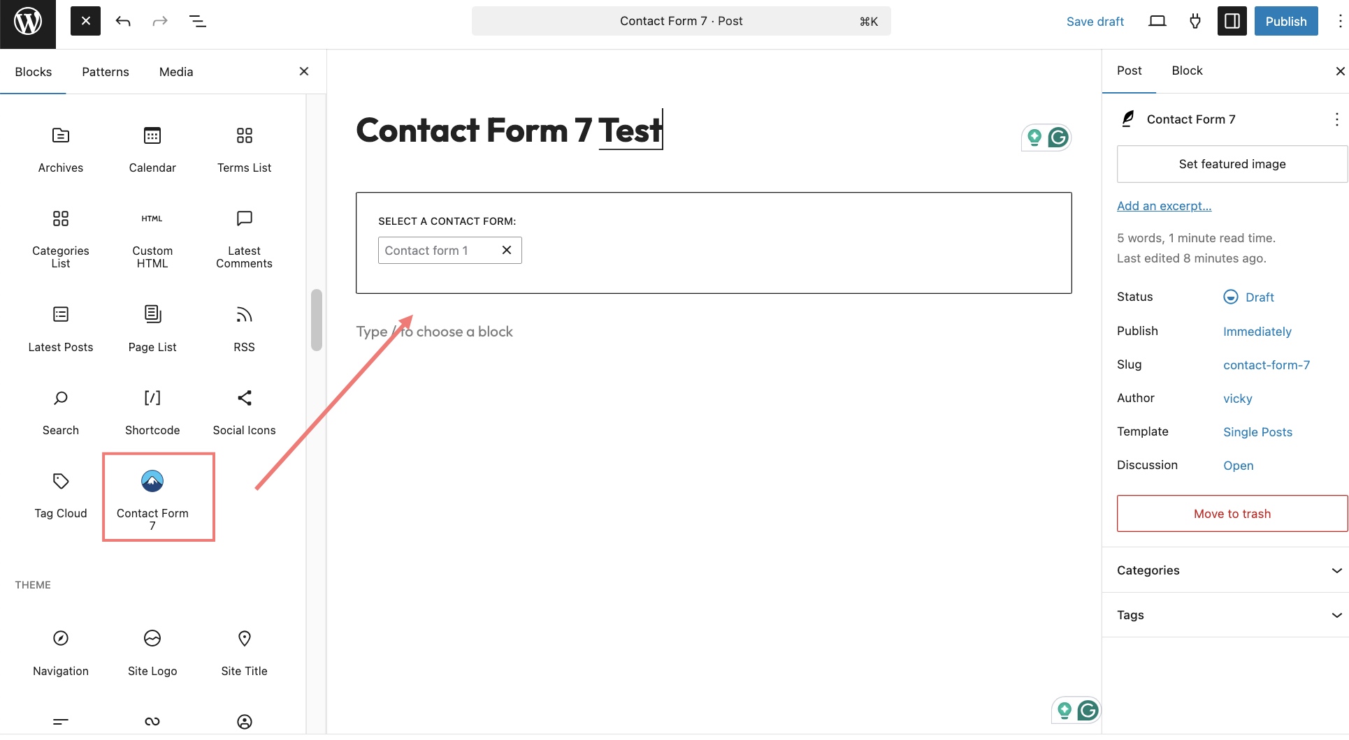Click the Publish button
This screenshot has width=1349, height=740.
point(1286,22)
